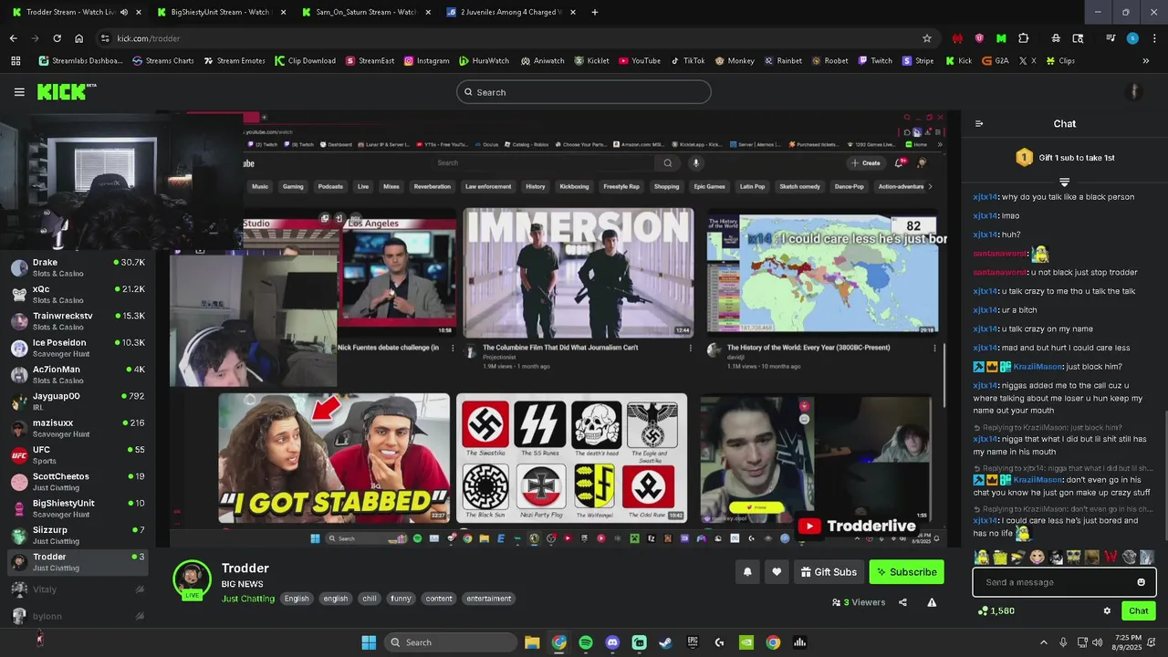Click the Subscribe button
1168x657 pixels.
point(907,572)
